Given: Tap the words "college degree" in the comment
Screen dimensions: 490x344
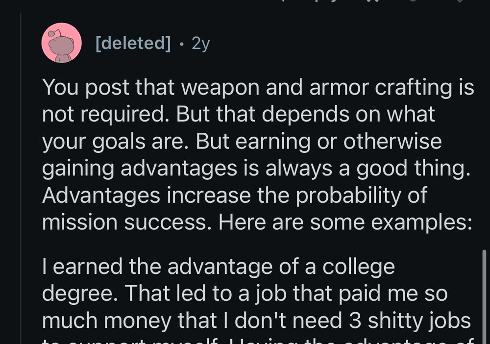Looking at the screenshot, I should (343, 267).
